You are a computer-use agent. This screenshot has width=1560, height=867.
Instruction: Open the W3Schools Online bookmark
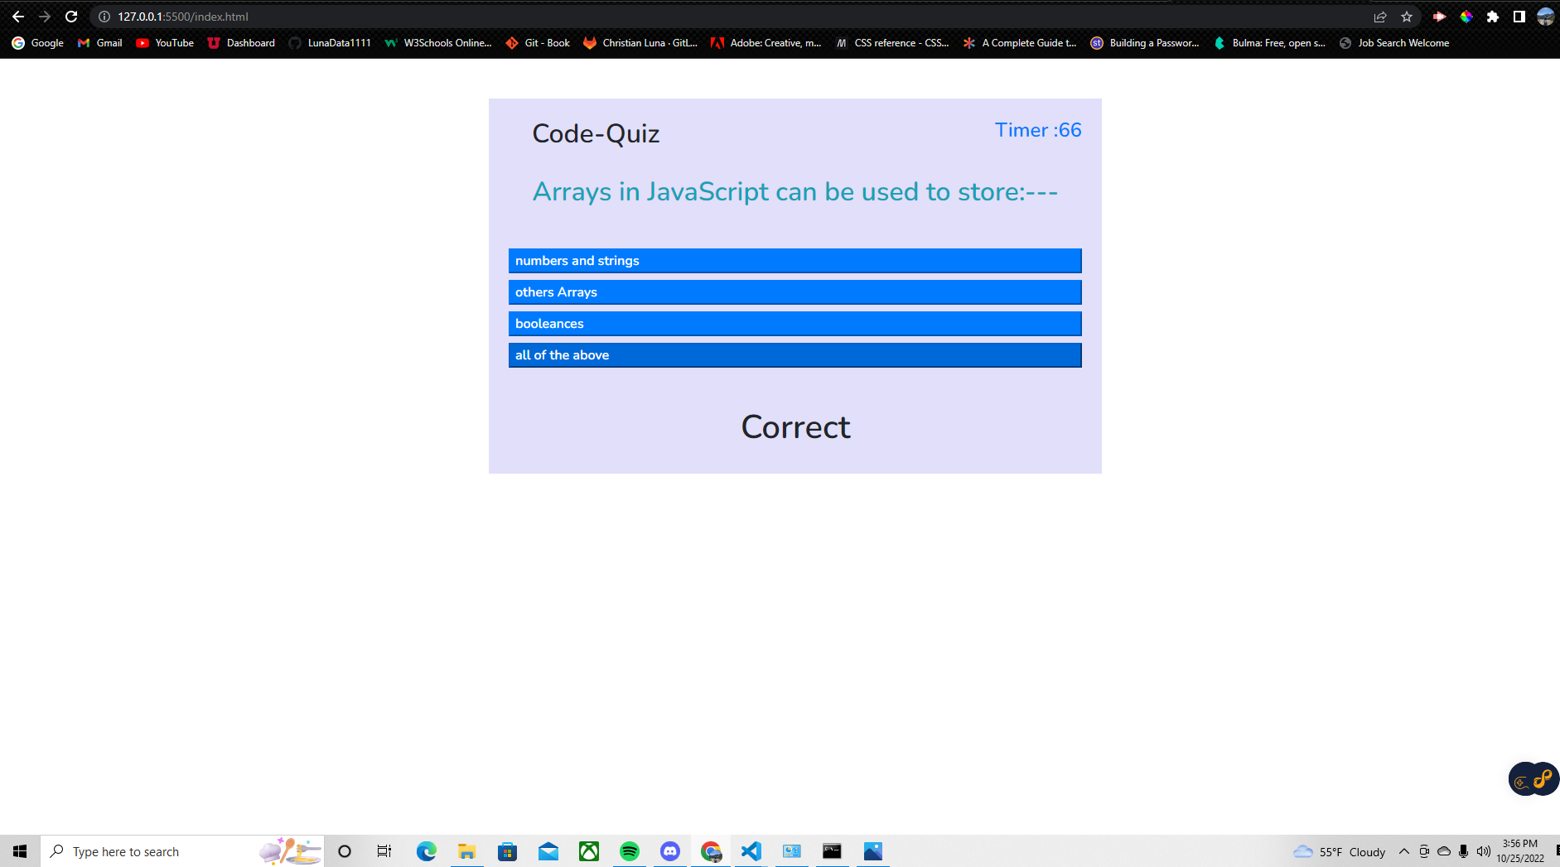(x=438, y=43)
